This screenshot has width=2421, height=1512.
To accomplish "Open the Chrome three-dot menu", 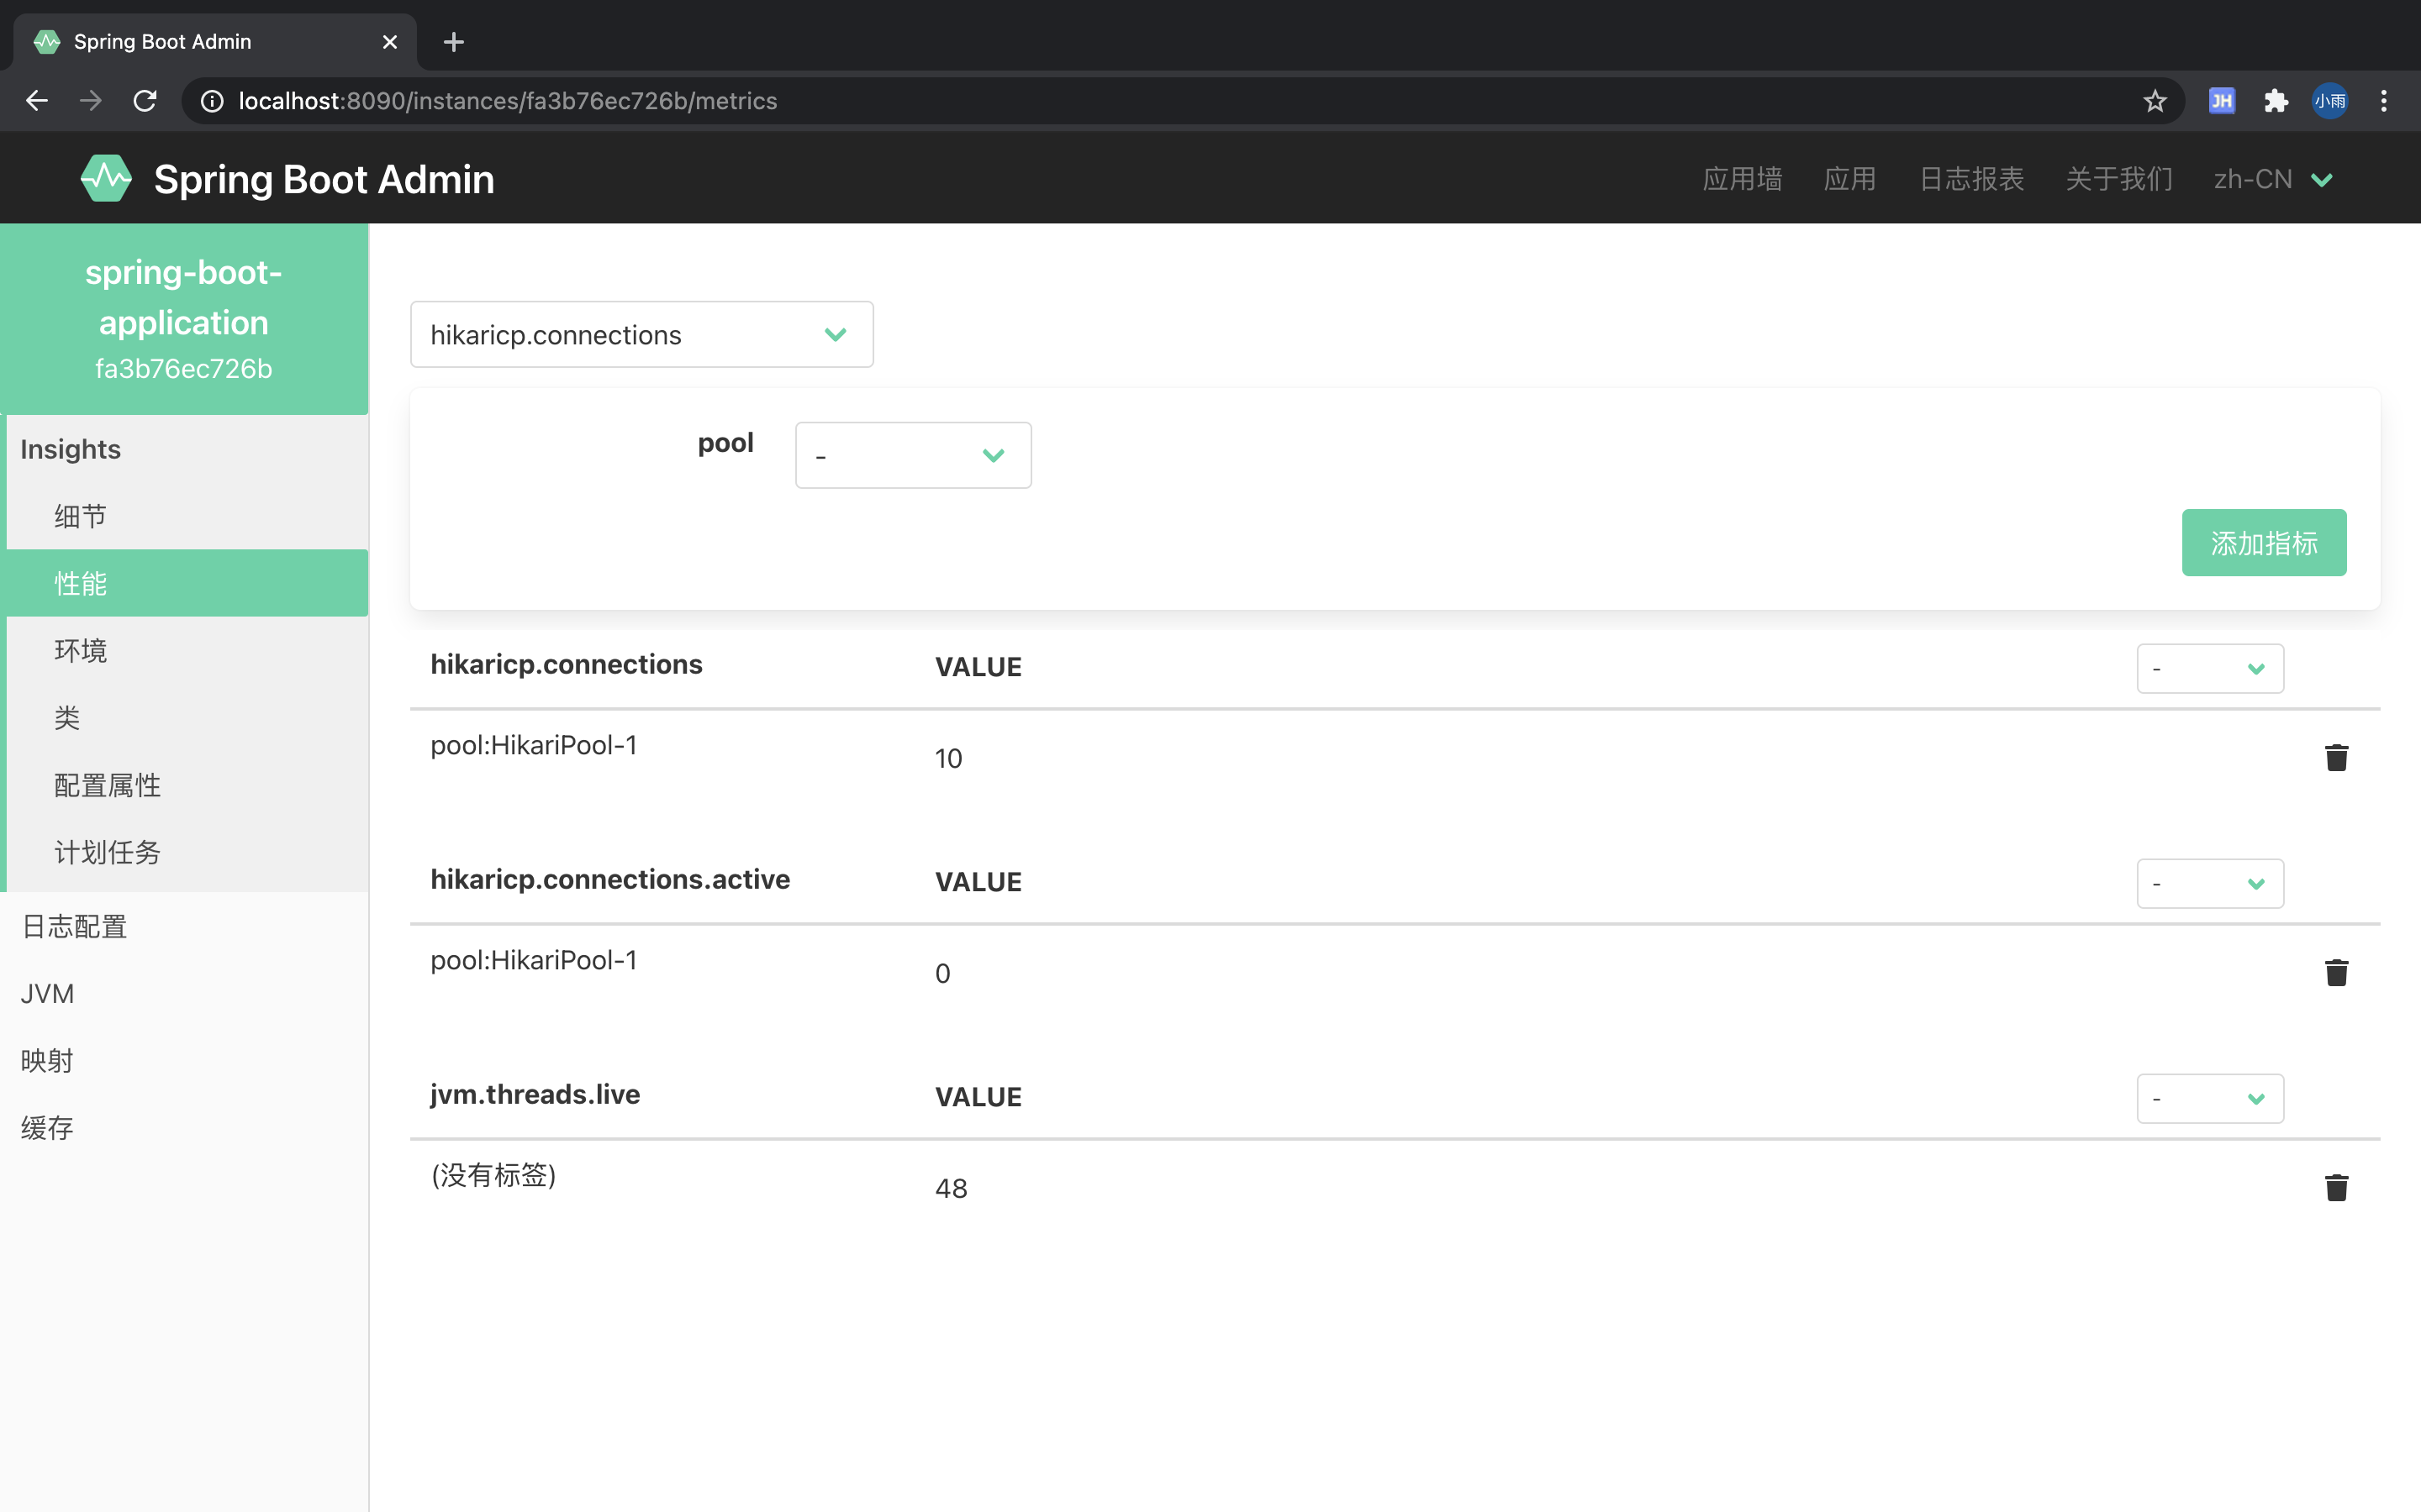I will [x=2384, y=101].
